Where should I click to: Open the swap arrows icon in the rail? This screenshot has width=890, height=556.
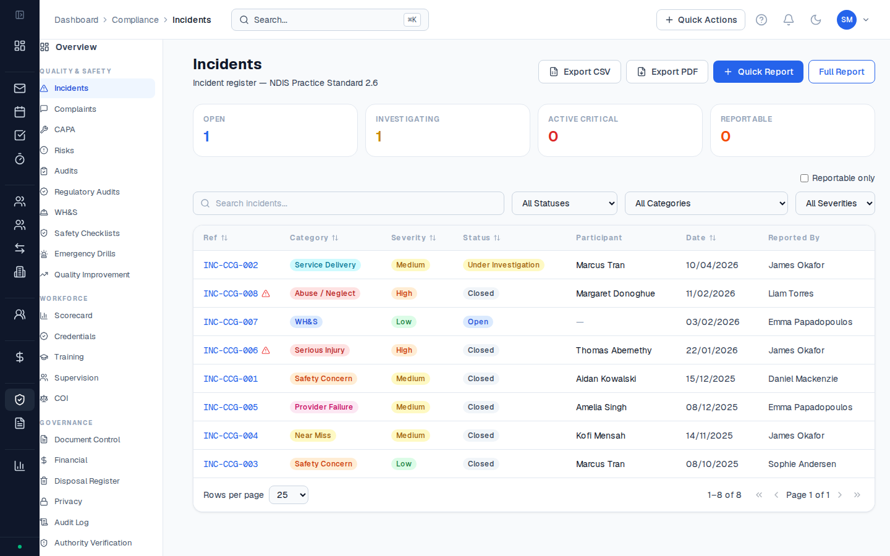(20, 248)
